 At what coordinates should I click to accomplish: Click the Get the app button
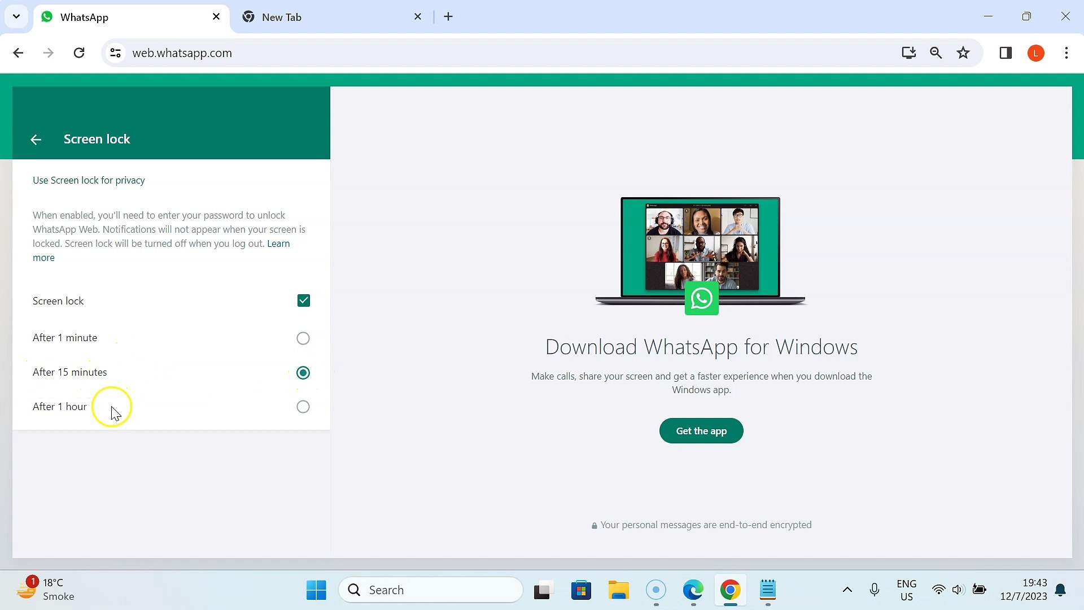(x=701, y=430)
